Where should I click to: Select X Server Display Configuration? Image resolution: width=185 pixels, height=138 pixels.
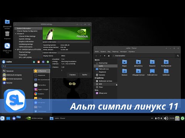coord(27,31)
